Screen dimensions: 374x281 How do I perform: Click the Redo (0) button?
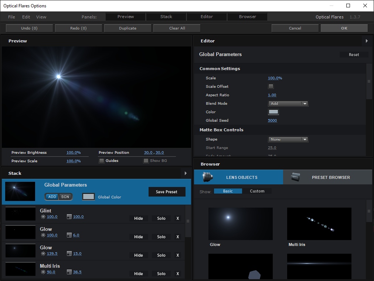pos(78,28)
